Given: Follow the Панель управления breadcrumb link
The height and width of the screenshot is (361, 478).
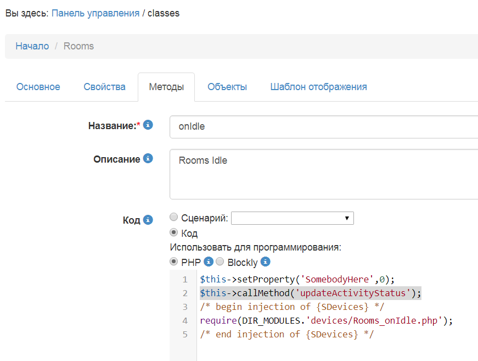Looking at the screenshot, I should [x=95, y=13].
